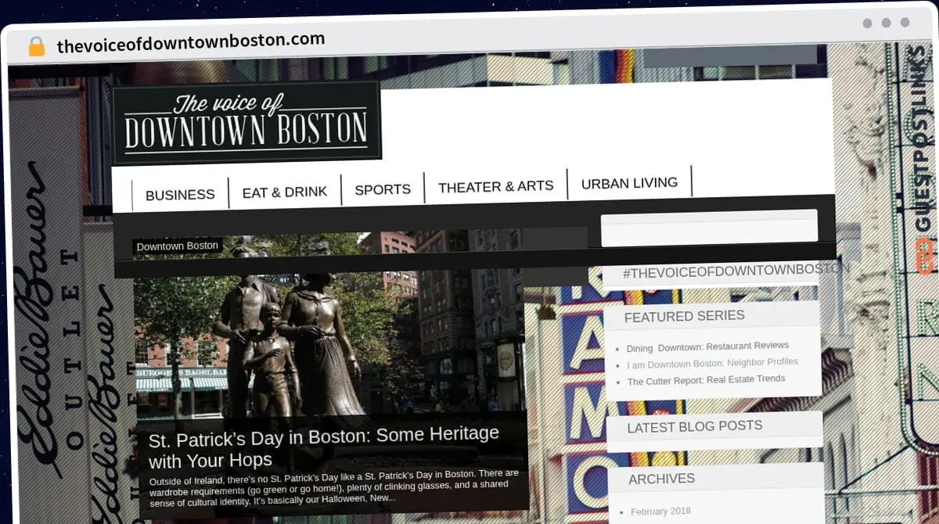The image size is (939, 524).
Task: Go to the Sports section
Action: [383, 189]
